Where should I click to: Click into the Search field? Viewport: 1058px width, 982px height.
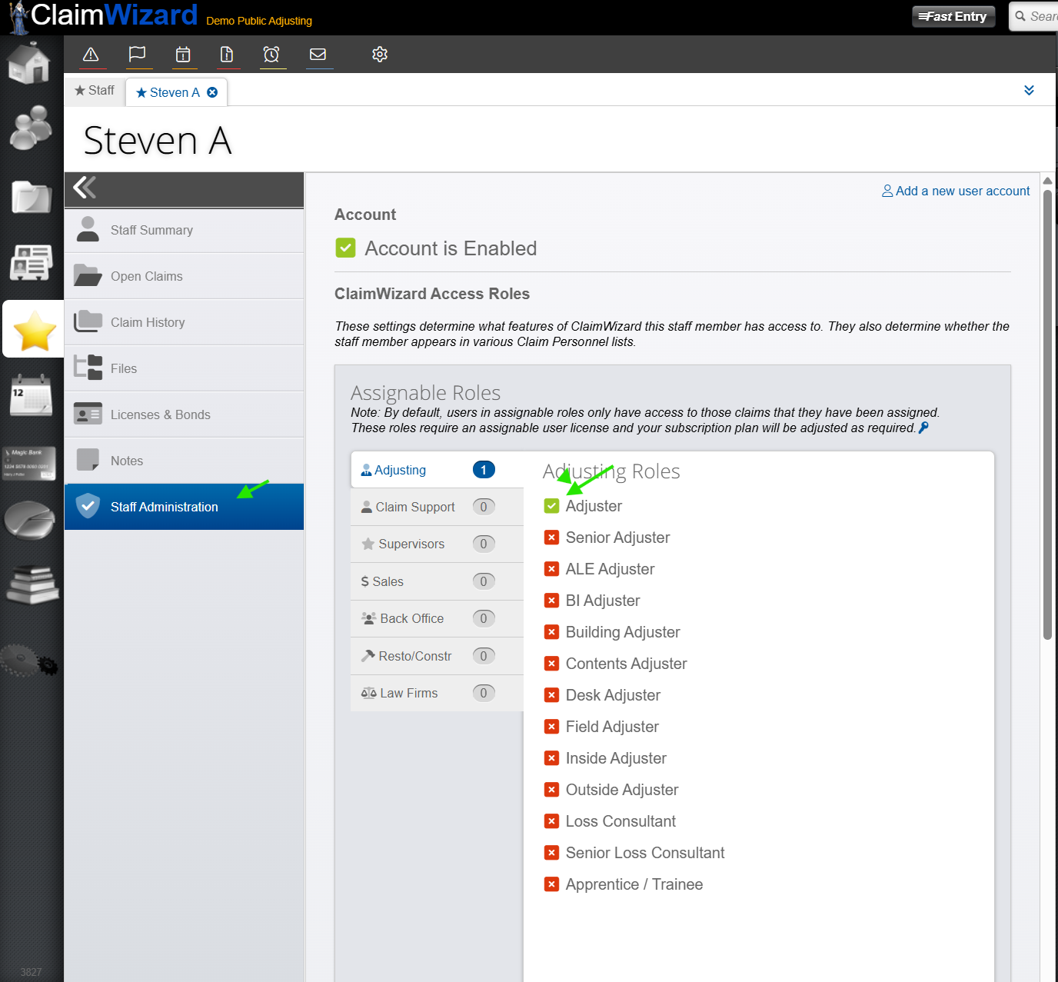1035,16
